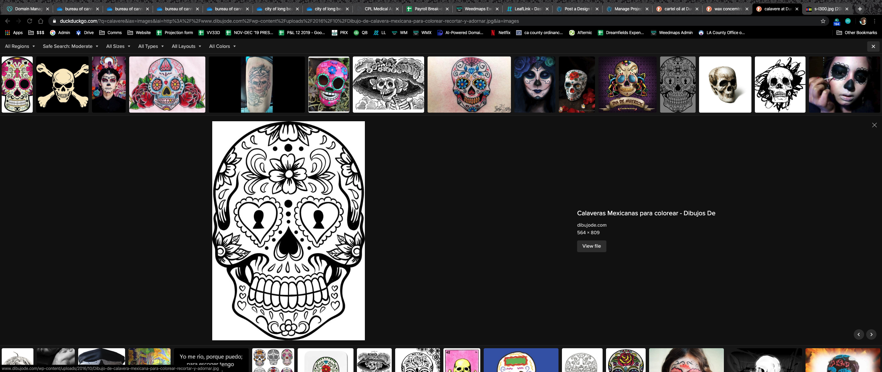Click the browser reload icon

coord(30,21)
